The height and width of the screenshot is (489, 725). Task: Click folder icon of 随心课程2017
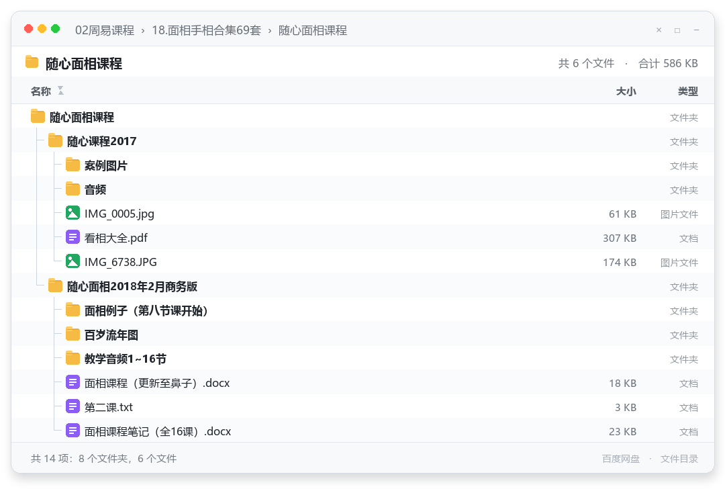tap(55, 140)
